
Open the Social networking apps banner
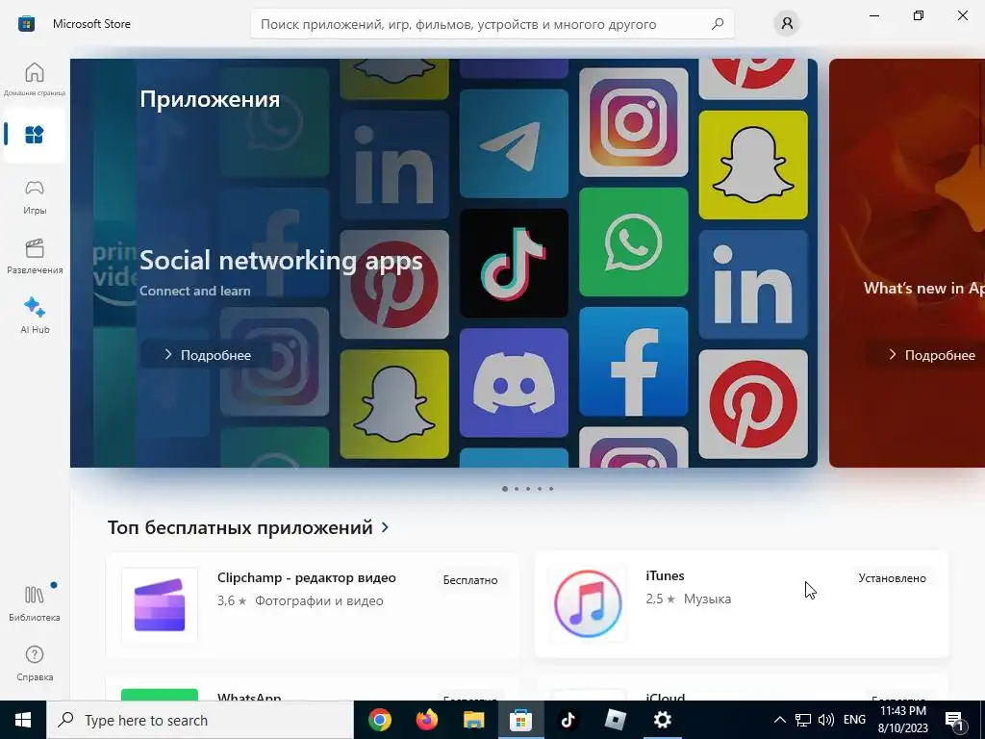click(443, 263)
